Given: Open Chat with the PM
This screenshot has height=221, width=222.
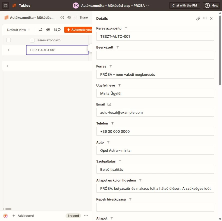Looking at the screenshot, I should pyautogui.click(x=184, y=5).
